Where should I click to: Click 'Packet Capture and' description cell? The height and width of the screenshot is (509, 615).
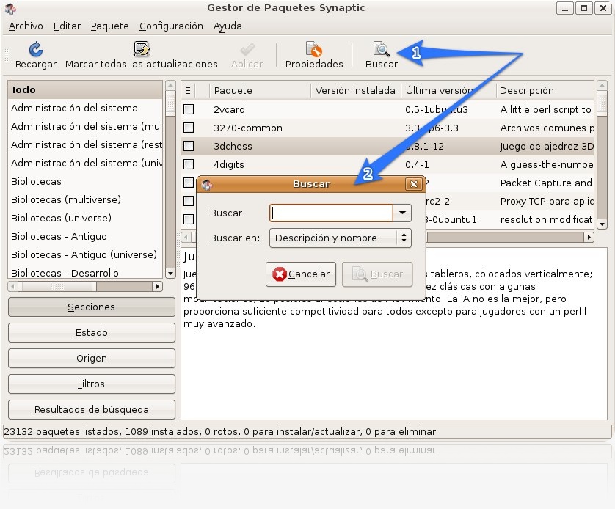(546, 183)
